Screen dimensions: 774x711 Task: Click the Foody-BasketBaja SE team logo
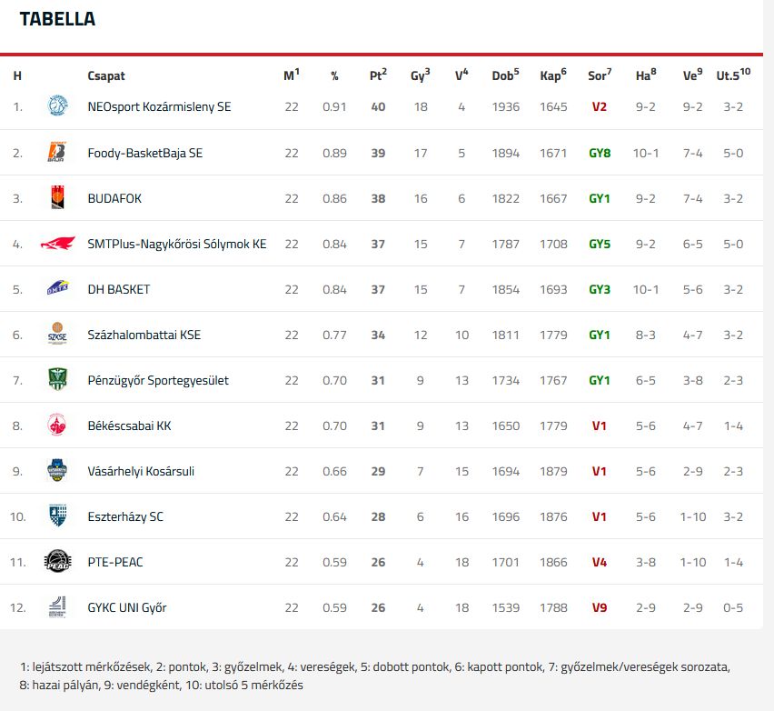57,153
